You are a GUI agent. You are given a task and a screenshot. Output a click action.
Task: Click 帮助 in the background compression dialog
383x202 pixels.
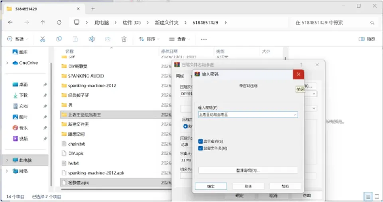pyautogui.click(x=307, y=195)
